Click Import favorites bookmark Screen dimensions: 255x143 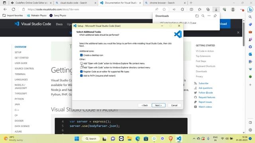[x=13, y=15]
